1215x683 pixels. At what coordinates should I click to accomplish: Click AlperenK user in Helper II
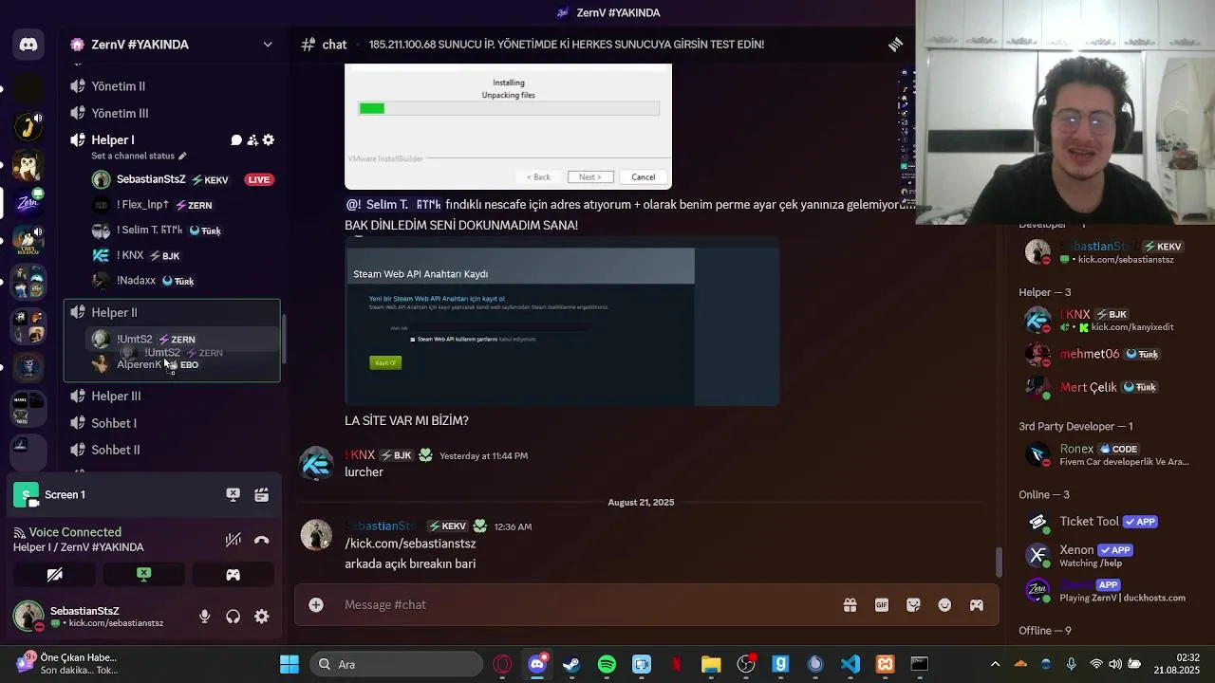[x=139, y=364]
